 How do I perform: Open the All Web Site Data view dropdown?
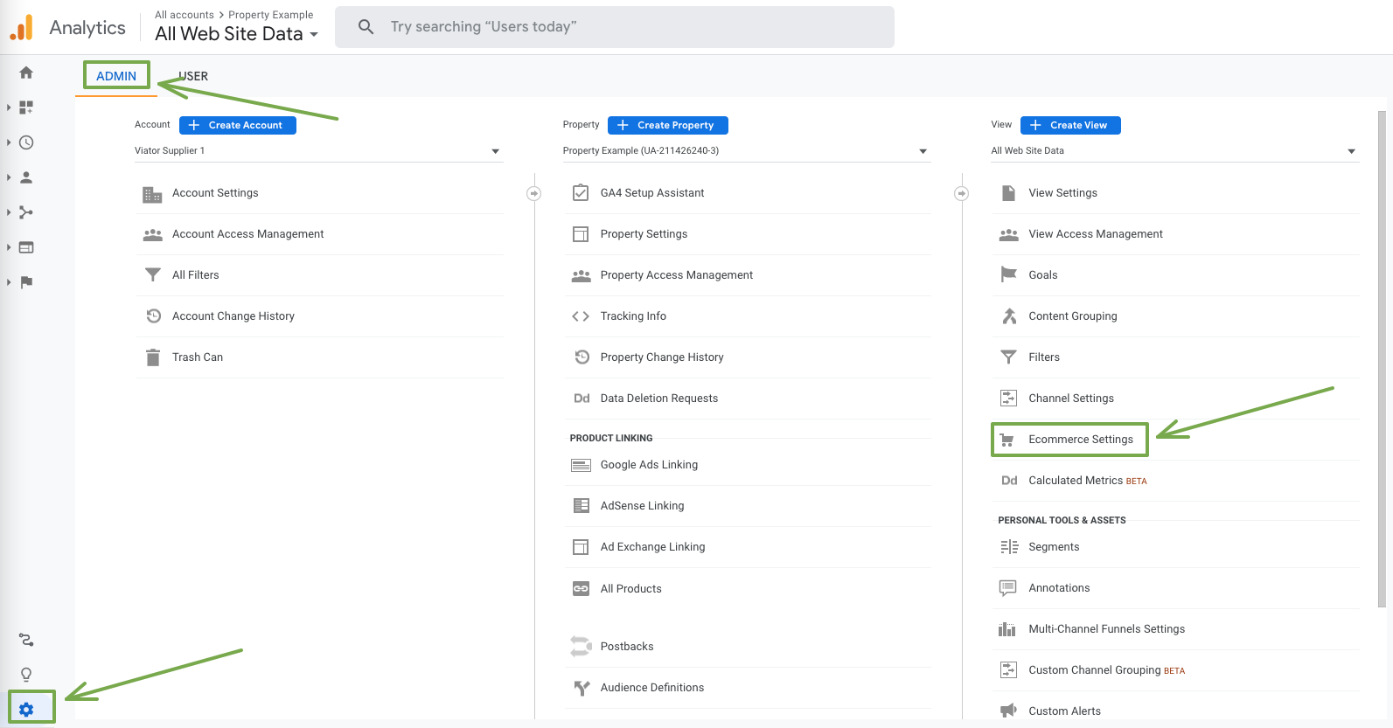(1174, 151)
